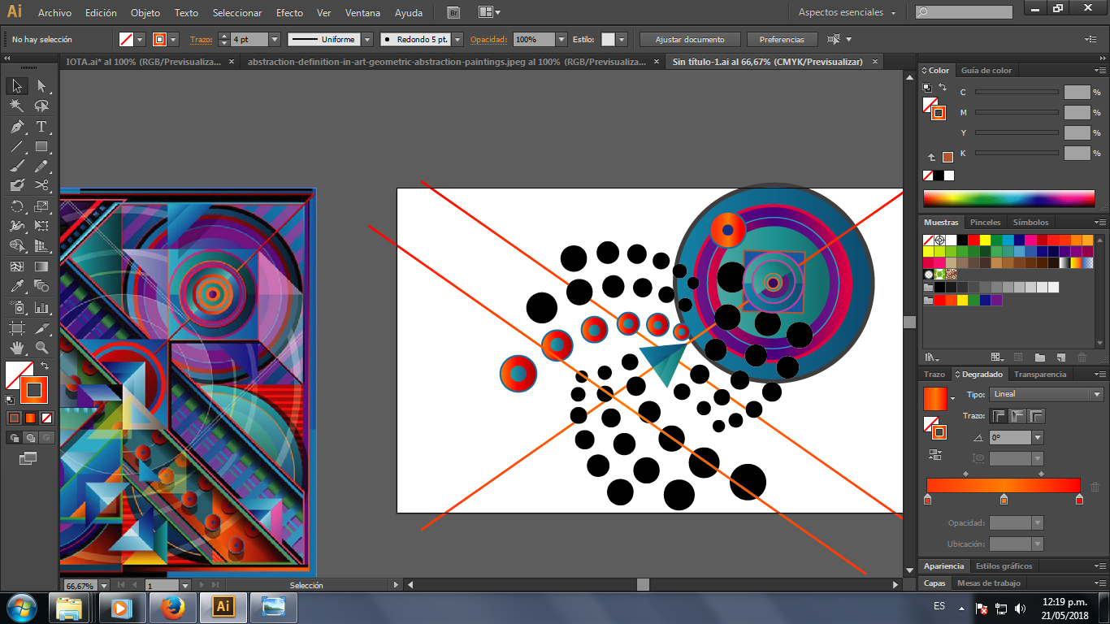Pick a color from the spectrum bar
The width and height of the screenshot is (1110, 624).
pos(1008,199)
